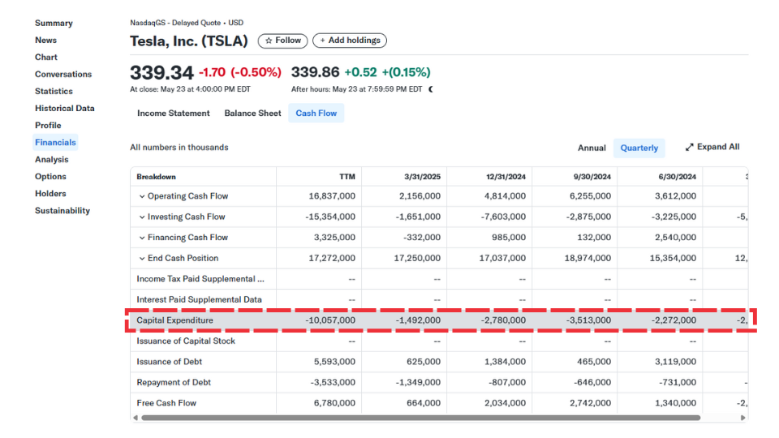The width and height of the screenshot is (779, 438).
Task: Click the closing price 339.34
Action: [x=161, y=73]
